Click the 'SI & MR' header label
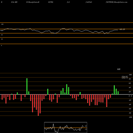This screenshot has width=133, height=133. point(14,2)
